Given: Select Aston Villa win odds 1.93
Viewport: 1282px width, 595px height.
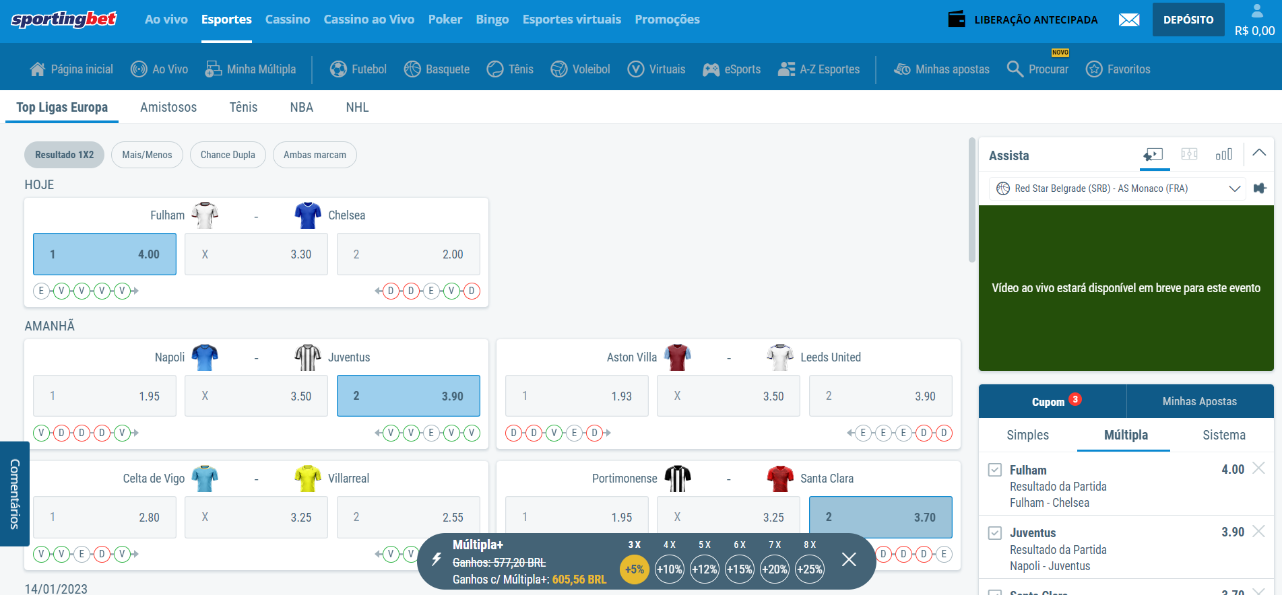Looking at the screenshot, I should click(577, 396).
